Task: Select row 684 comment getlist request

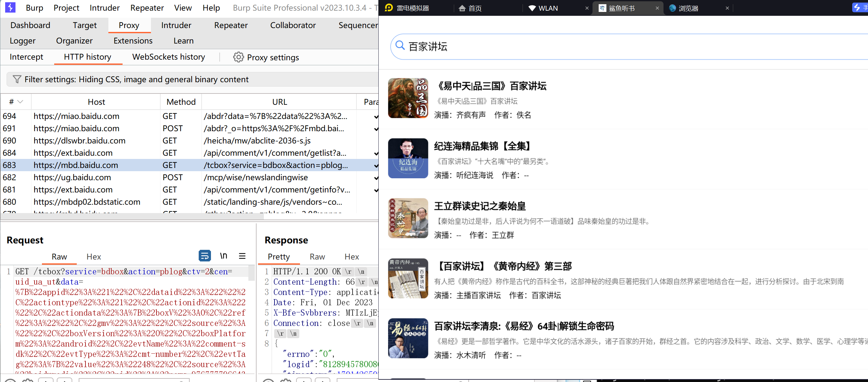Action: (x=189, y=153)
